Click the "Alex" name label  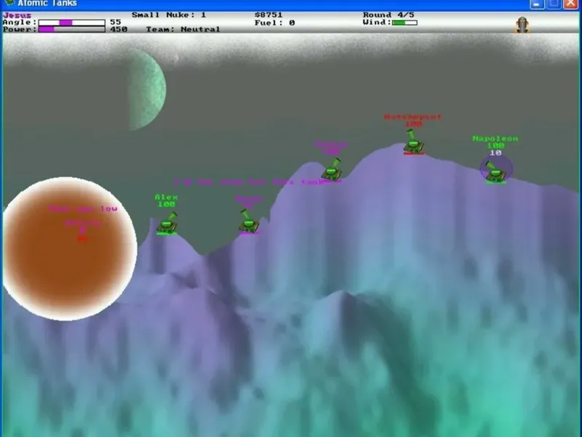point(167,197)
